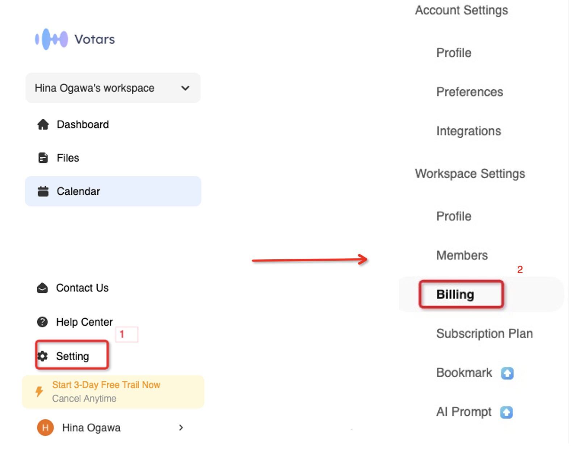This screenshot has width=580, height=458.
Task: Open Members in workspace settings
Action: pos(462,255)
